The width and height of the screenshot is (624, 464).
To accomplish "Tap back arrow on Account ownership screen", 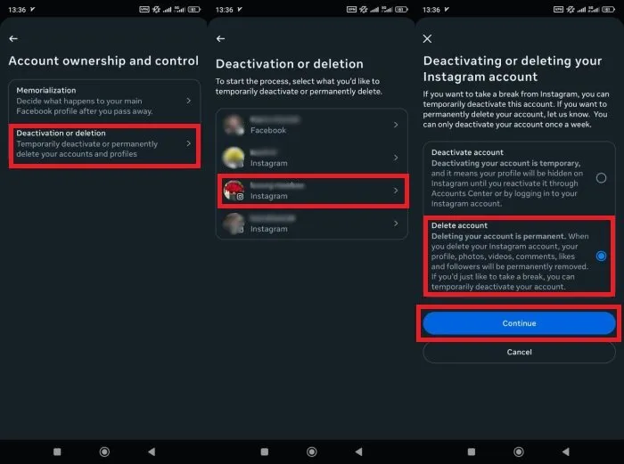I will [13, 39].
